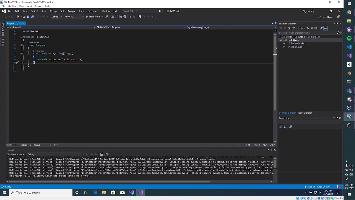Click the Alphabetical sort icon in Properties panel
355x200 pixels.
(x=285, y=127)
